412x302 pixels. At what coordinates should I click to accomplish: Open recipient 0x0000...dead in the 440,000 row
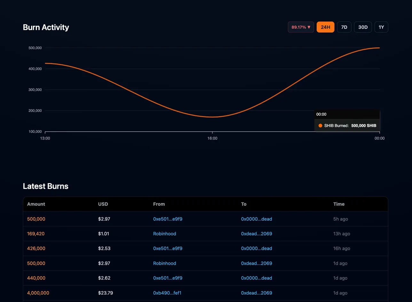[x=256, y=278]
